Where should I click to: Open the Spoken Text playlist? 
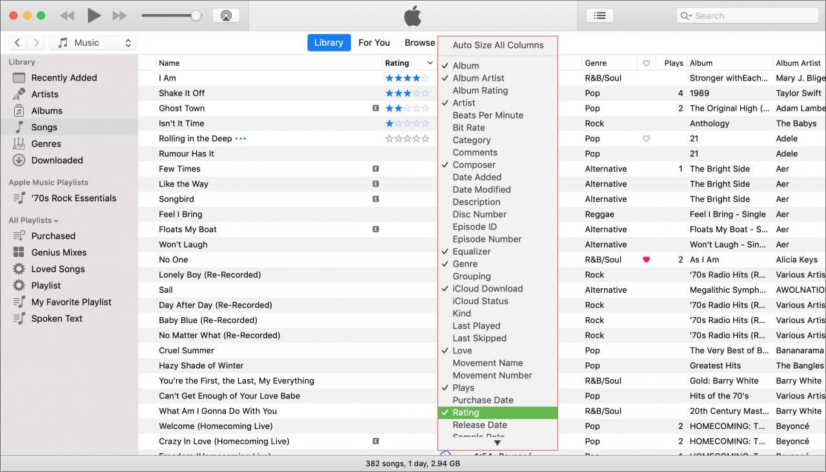[x=57, y=319]
